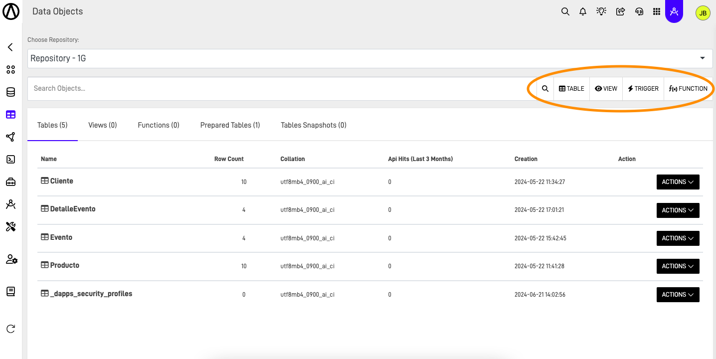
Task: Switch to the Views (0) tab
Action: click(103, 125)
